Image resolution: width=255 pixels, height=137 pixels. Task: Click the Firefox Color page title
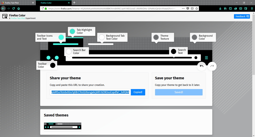[17, 15]
